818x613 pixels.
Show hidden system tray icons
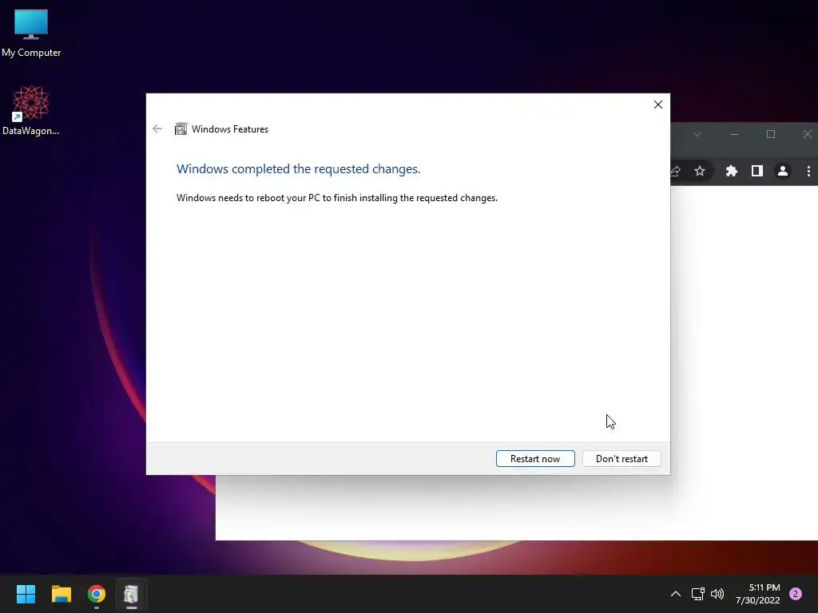(x=676, y=594)
